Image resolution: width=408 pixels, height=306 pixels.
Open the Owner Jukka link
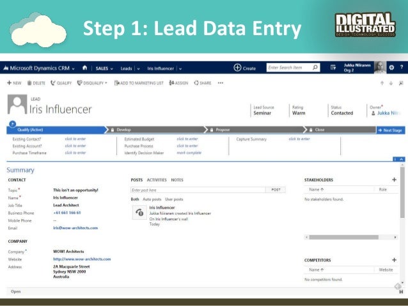388,113
